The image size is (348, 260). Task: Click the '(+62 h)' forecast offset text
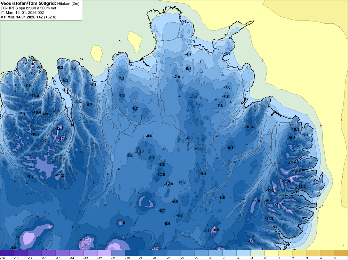pos(50,17)
